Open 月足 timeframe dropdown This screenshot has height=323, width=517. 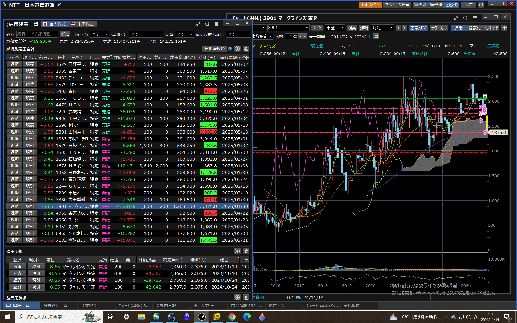[x=383, y=28]
